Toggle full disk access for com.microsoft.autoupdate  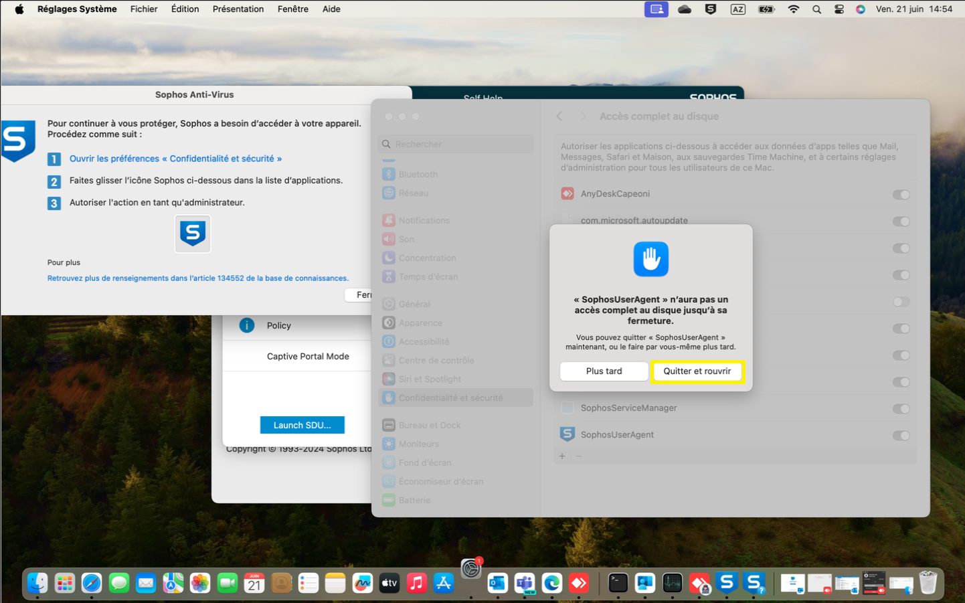click(x=901, y=222)
